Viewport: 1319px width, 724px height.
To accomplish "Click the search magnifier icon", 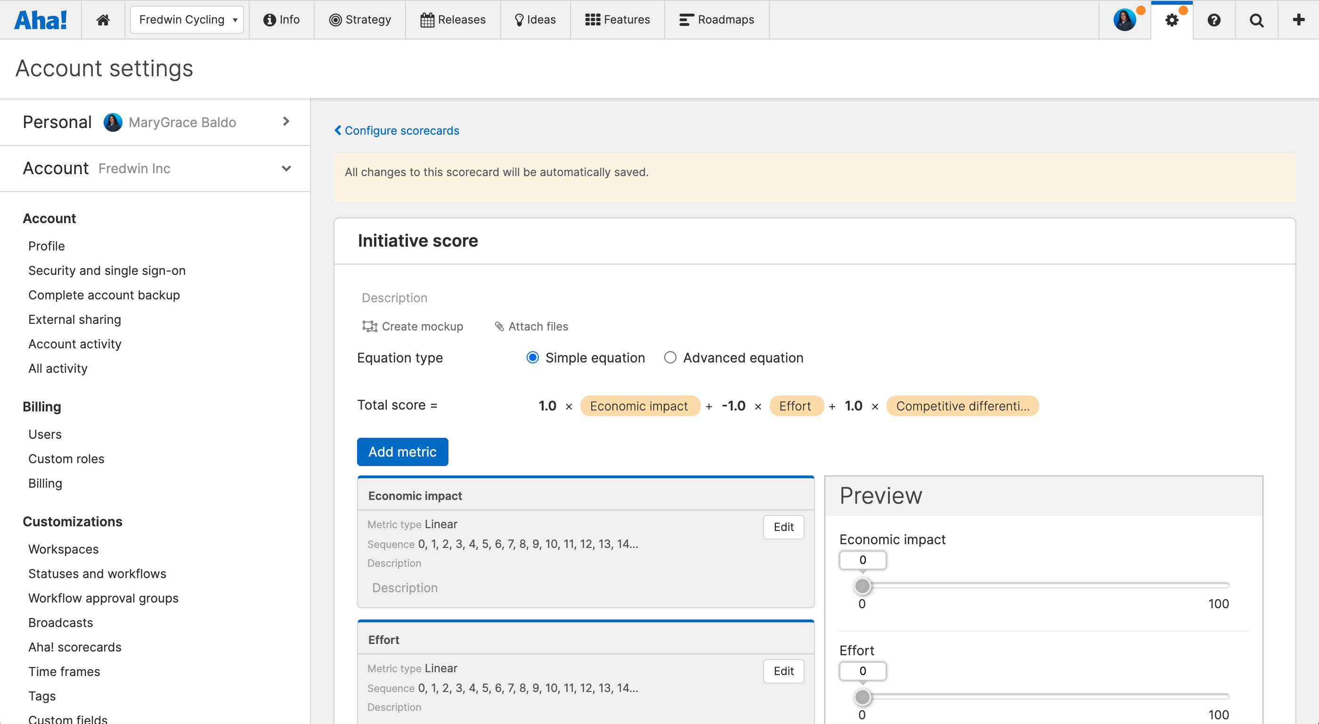I will 1256,20.
